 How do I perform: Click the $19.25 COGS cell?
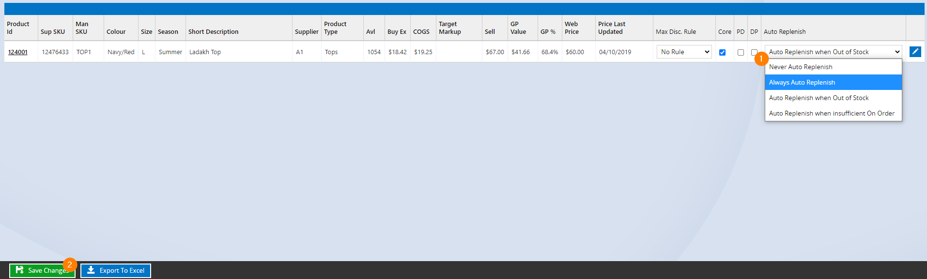(x=423, y=52)
